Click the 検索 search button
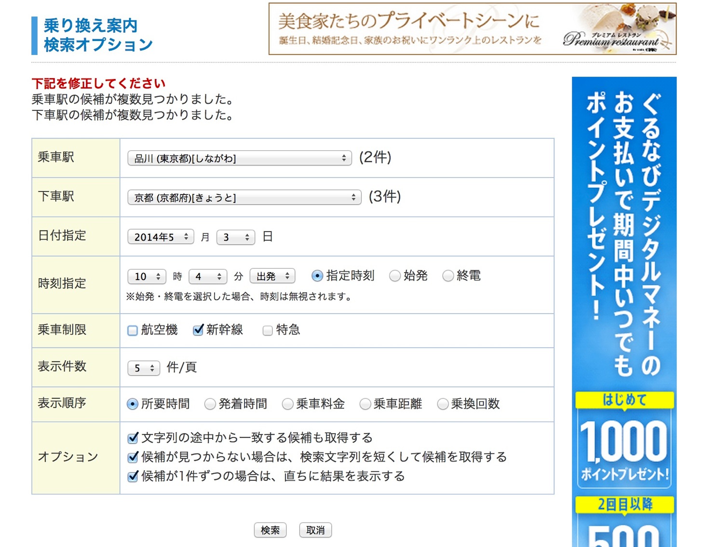This screenshot has height=547, width=702. (x=270, y=530)
